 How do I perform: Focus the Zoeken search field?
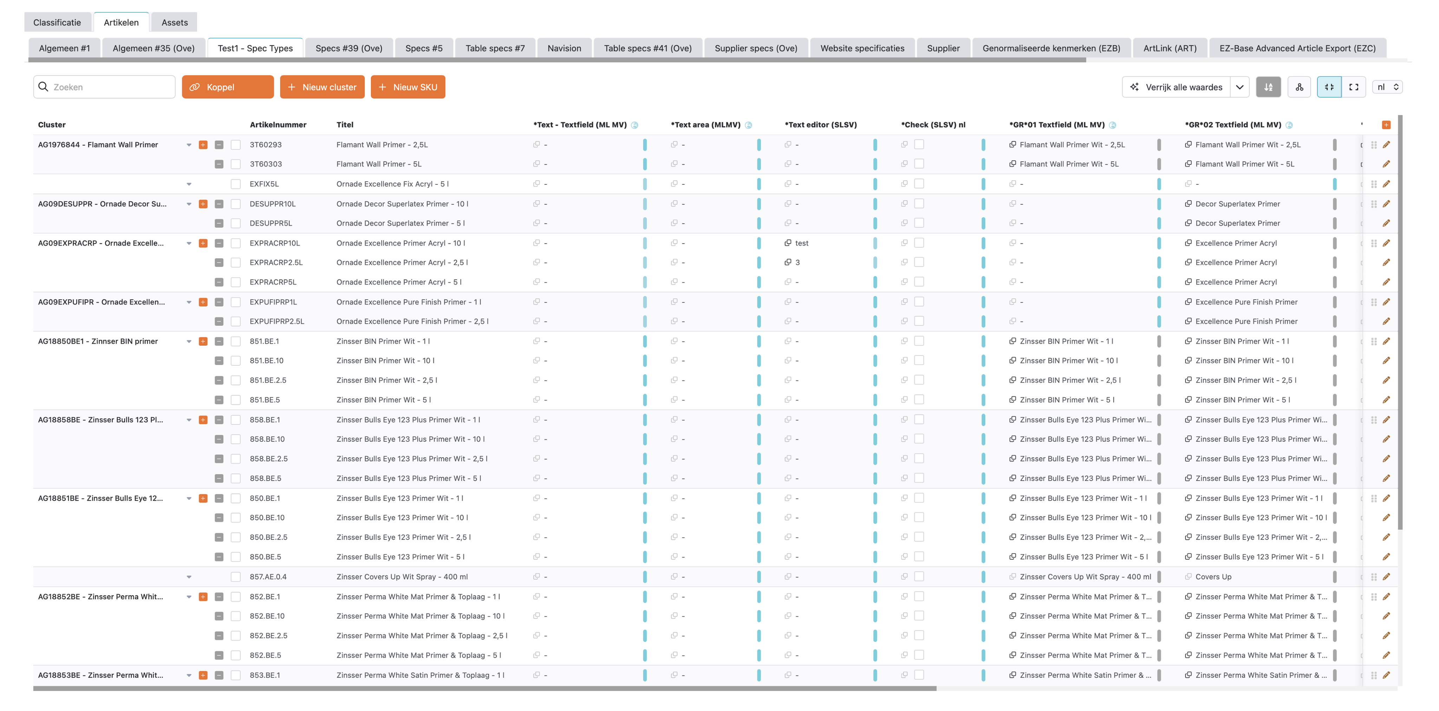coord(104,87)
